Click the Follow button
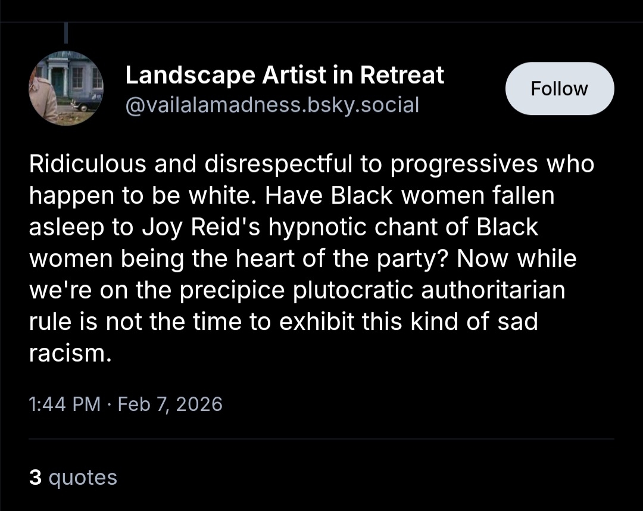 point(559,89)
